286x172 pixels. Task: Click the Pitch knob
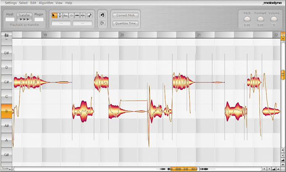247,19
